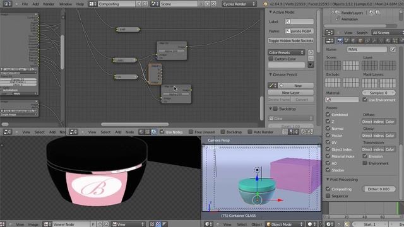
Task: Open node editor type selector icon
Action: click(x=73, y=132)
